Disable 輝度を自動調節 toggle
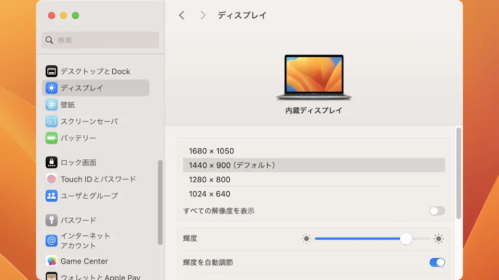This screenshot has height=280, width=499. pyautogui.click(x=437, y=262)
